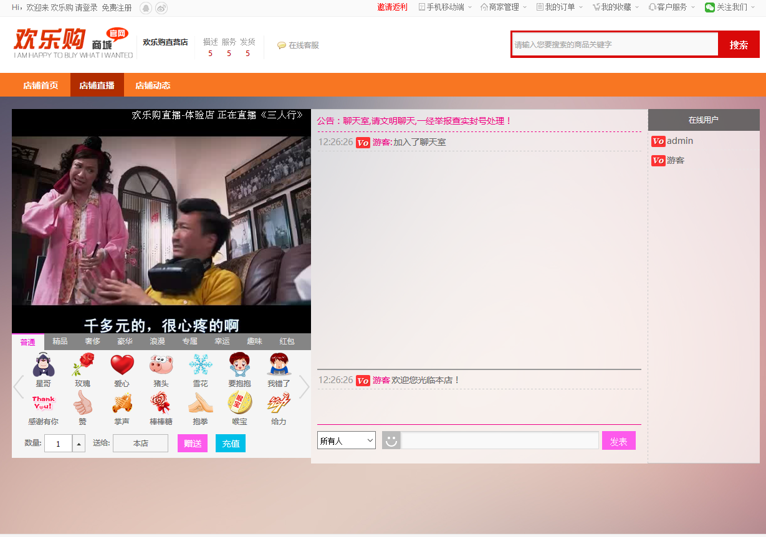766x537 pixels.
Task: Click the 免费注册 register link
Action: tap(117, 7)
